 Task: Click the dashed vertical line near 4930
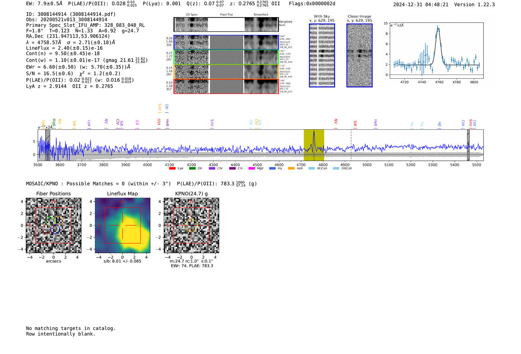(x=351, y=145)
